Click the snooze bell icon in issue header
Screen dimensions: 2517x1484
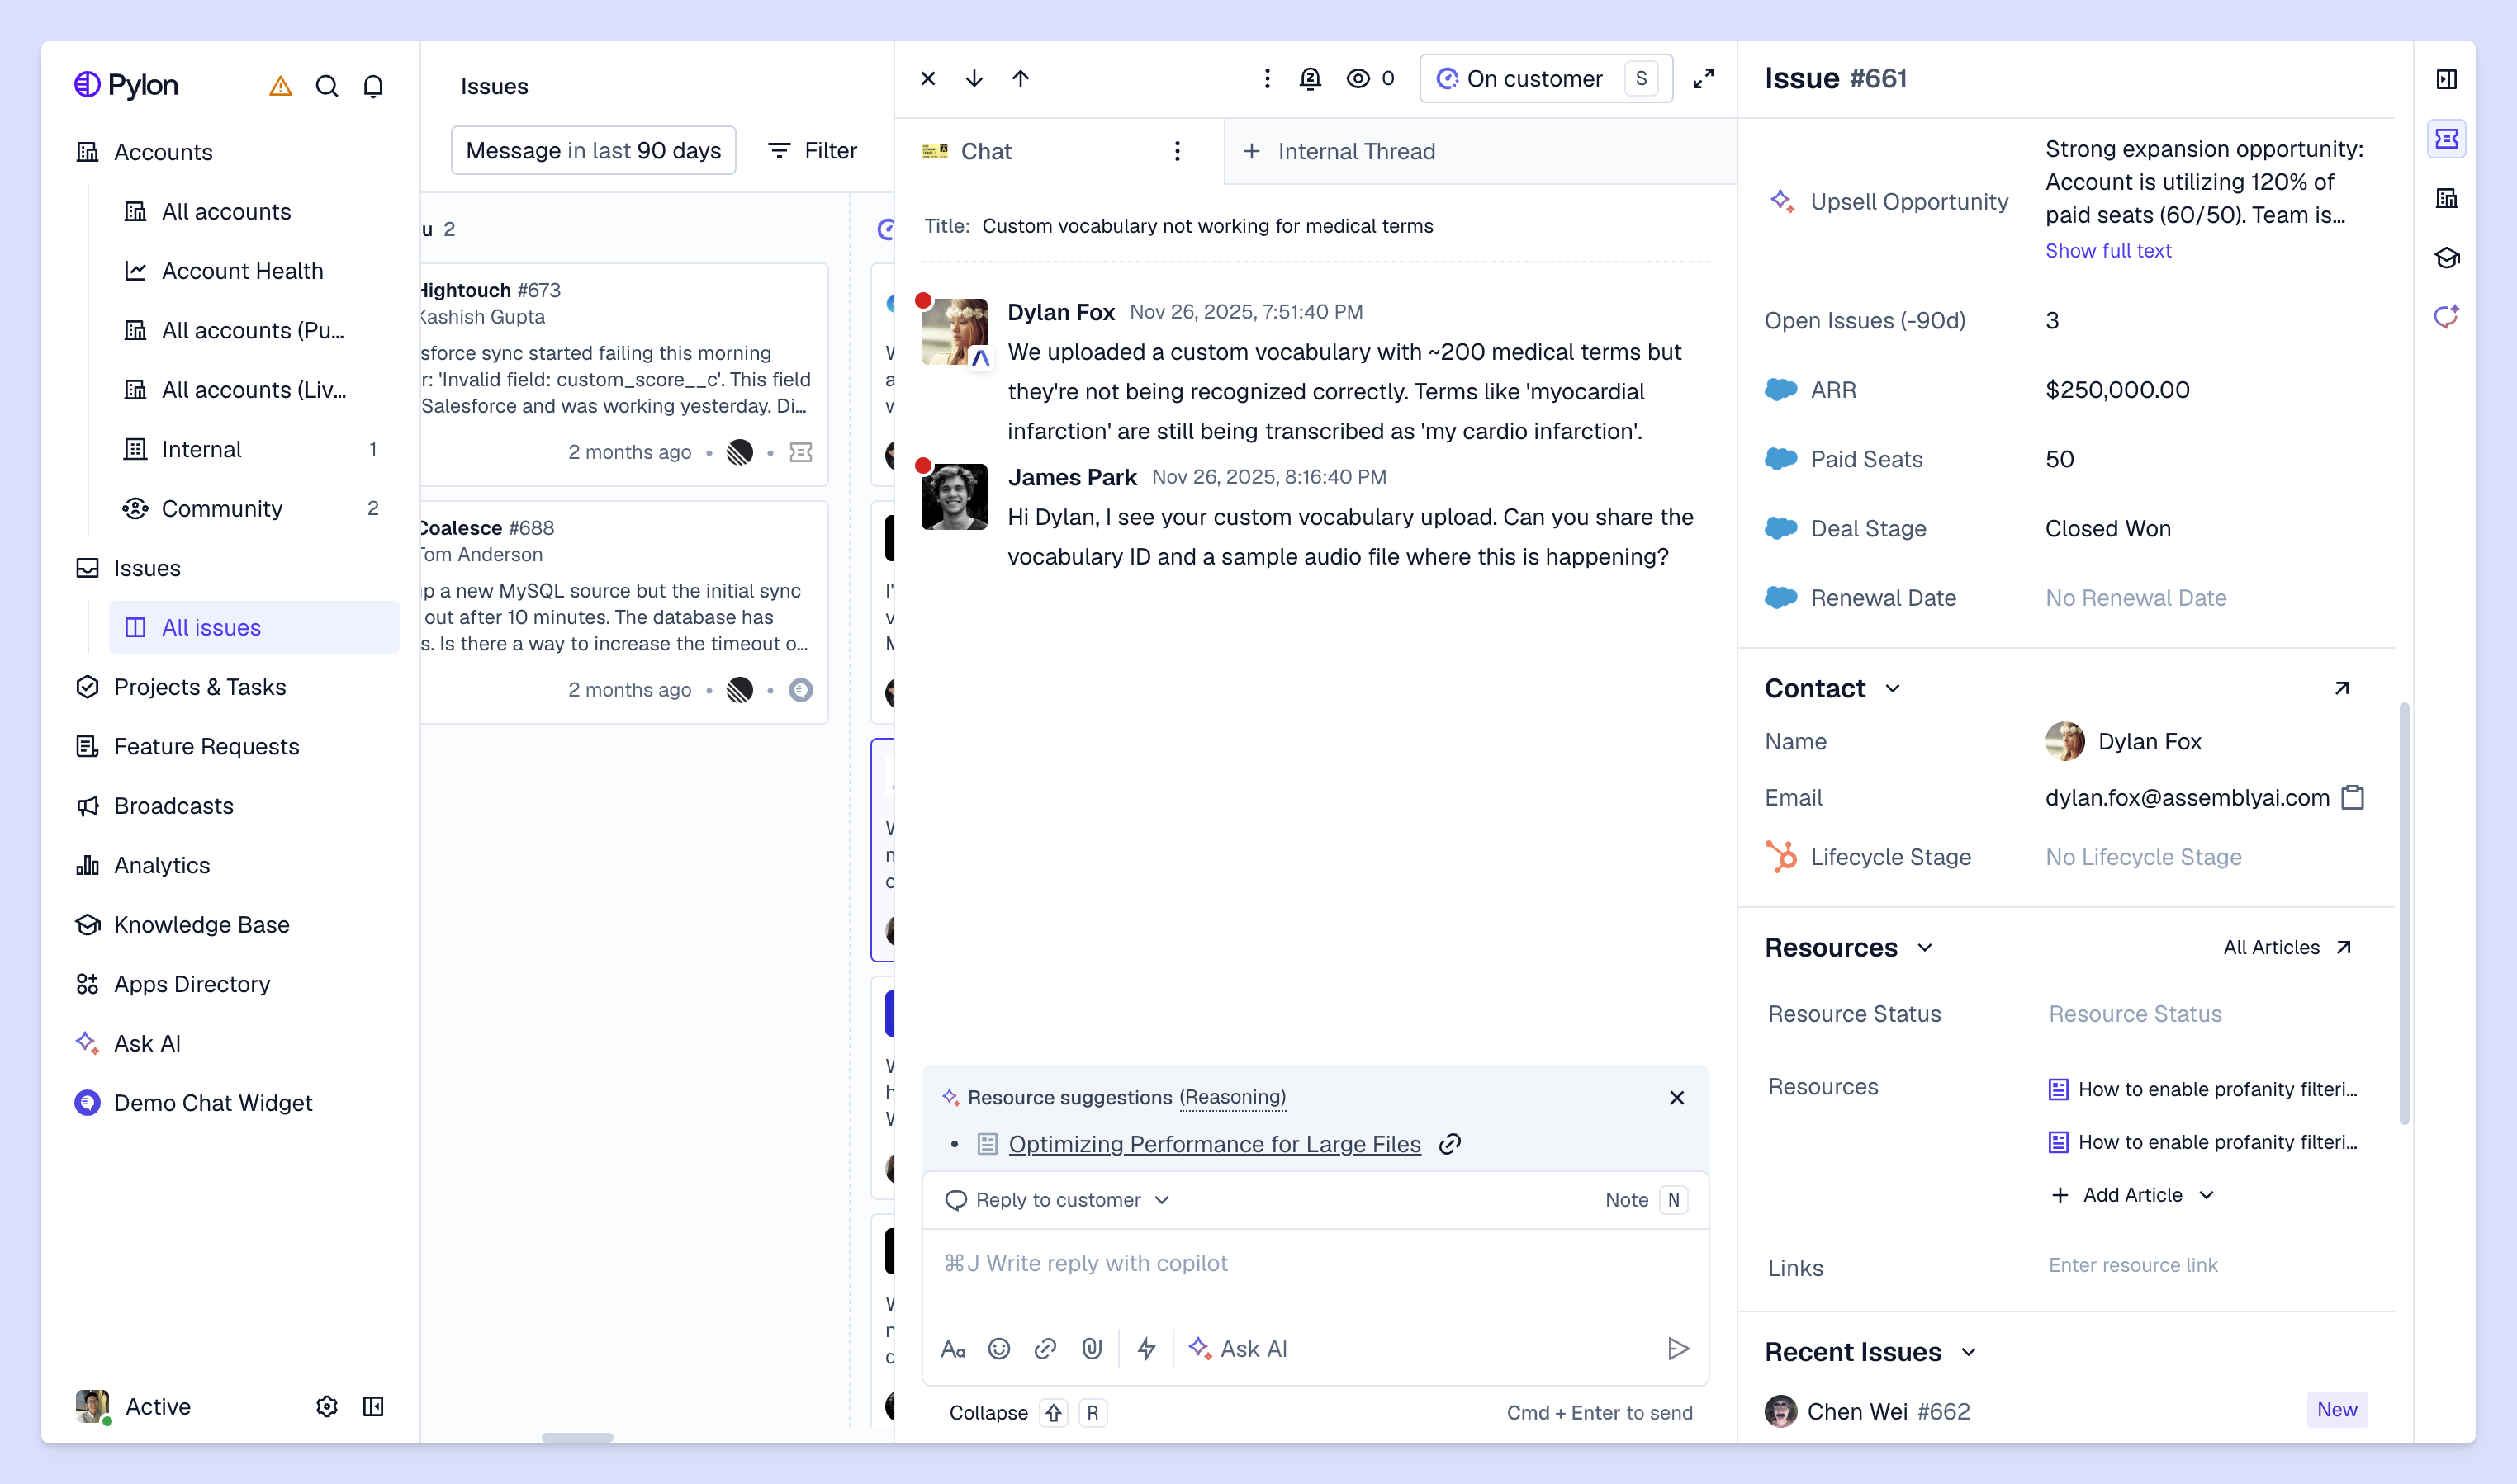tap(1310, 78)
